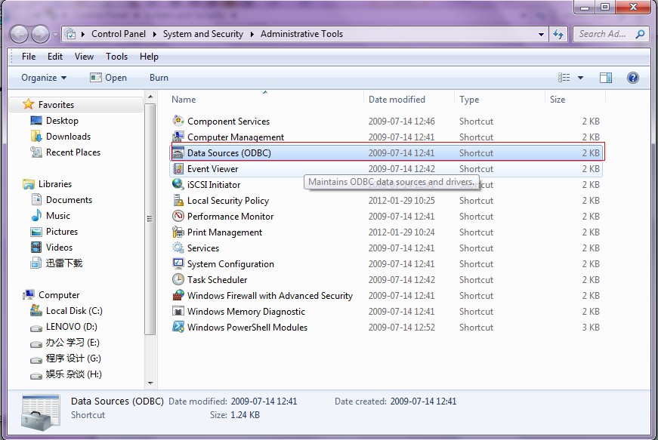
Task: Click Control Panel in the address breadcrumb
Action: [x=119, y=34]
